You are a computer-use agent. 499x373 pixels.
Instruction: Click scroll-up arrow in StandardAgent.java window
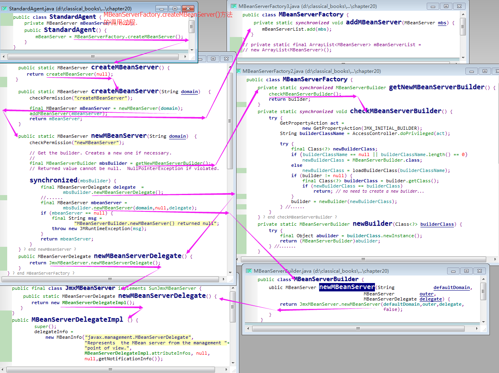pyautogui.click(x=192, y=17)
